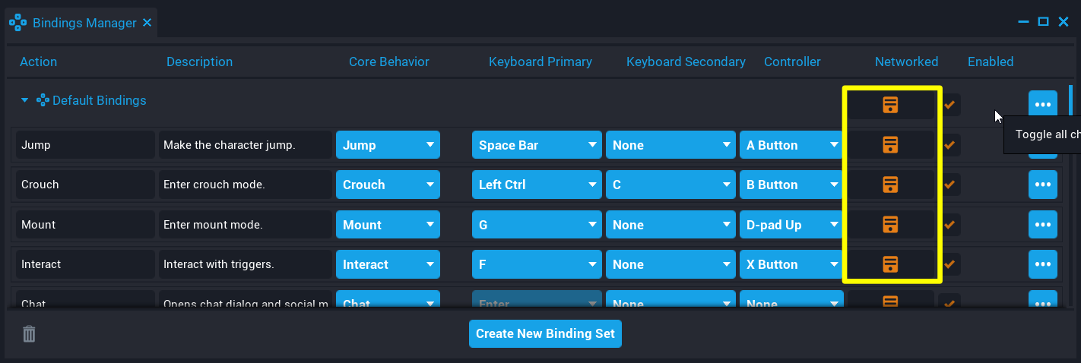Open the Default Bindings three-dot menu
The image size is (1081, 363).
pyautogui.click(x=1042, y=105)
